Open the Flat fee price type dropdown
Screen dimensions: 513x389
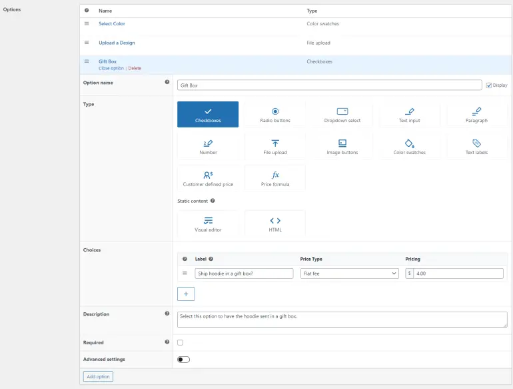pyautogui.click(x=349, y=274)
